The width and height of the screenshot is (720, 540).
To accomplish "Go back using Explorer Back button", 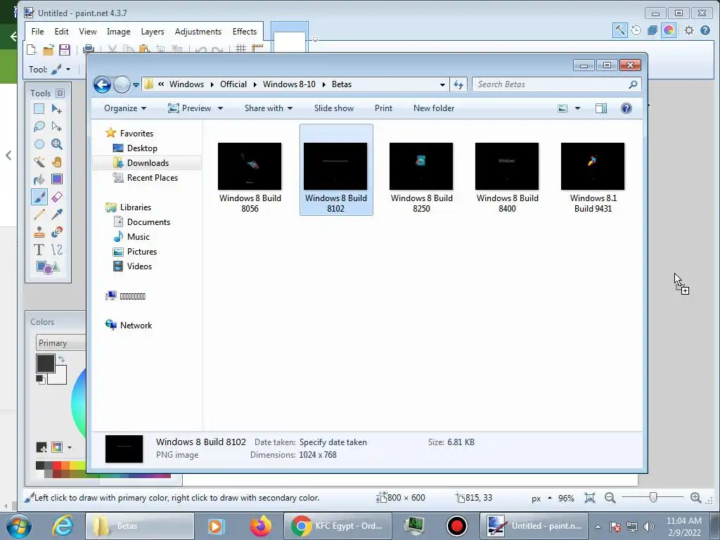I will coord(102,84).
